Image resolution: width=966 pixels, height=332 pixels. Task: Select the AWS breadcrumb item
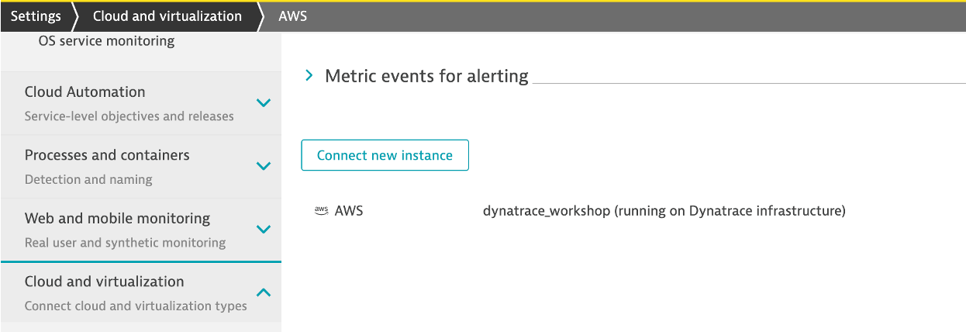tap(293, 16)
